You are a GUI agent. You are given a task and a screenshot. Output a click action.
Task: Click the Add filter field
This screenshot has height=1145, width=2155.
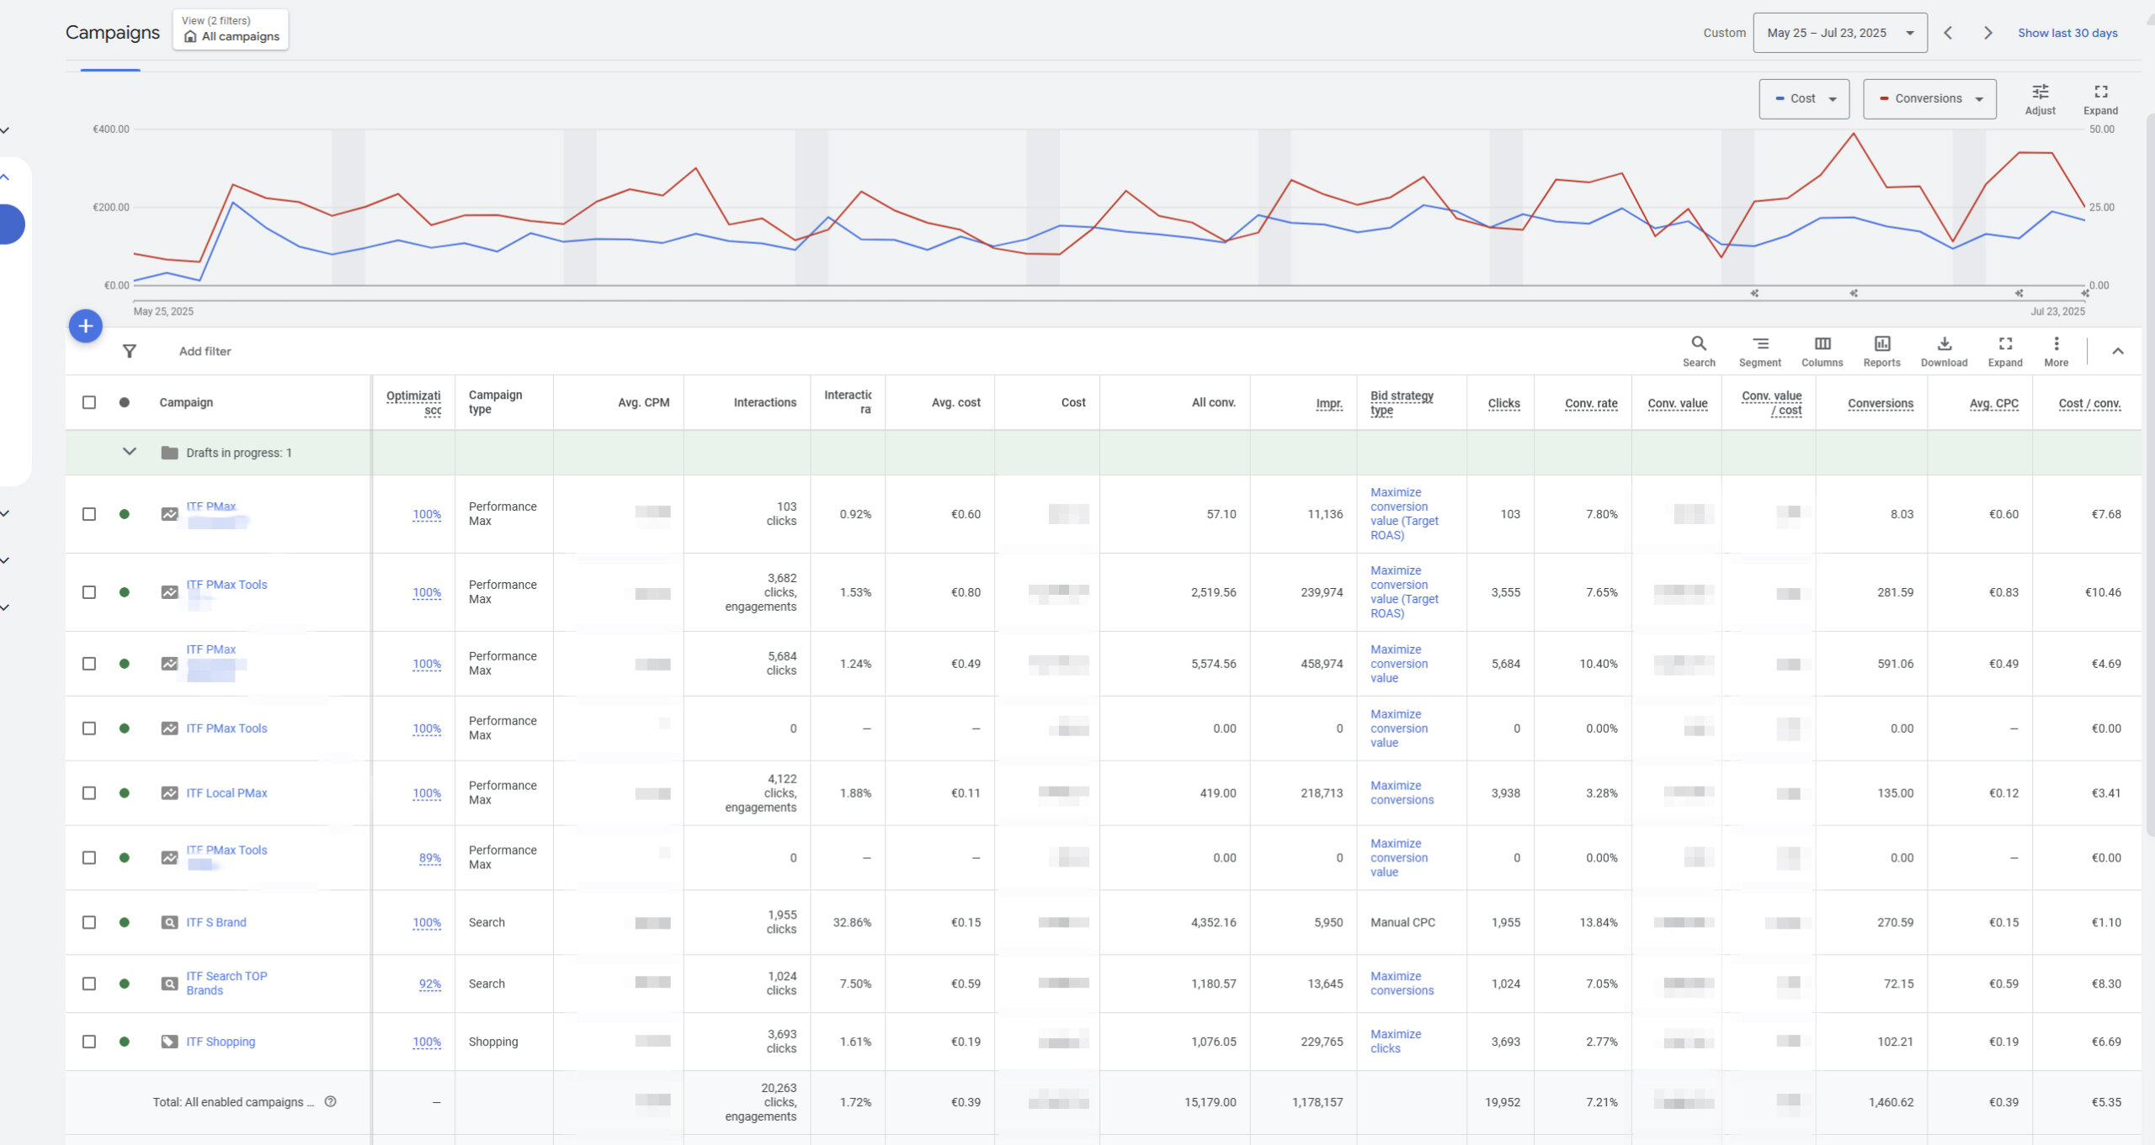[205, 352]
